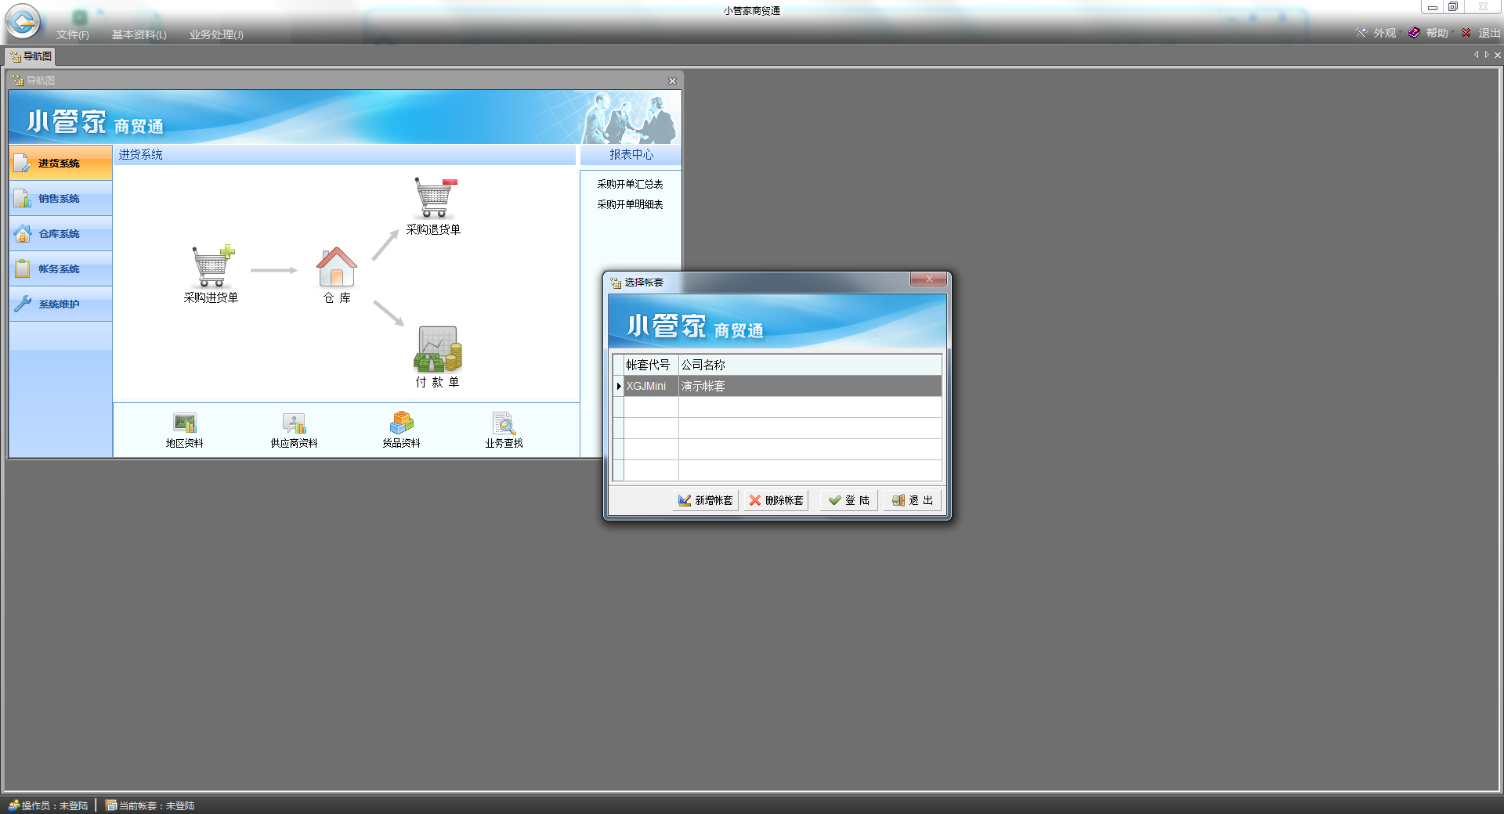This screenshot has height=814, width=1504.
Task: Click the 报表中心 header
Action: point(631,155)
